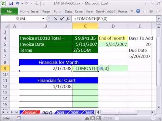Screen dimensions: 162x121
Task: Jump to last sheet tab arrow
Action: (x=17, y=112)
